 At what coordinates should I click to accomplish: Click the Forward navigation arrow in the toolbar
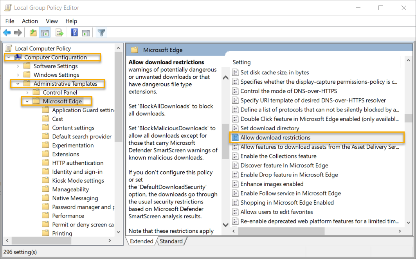17,32
